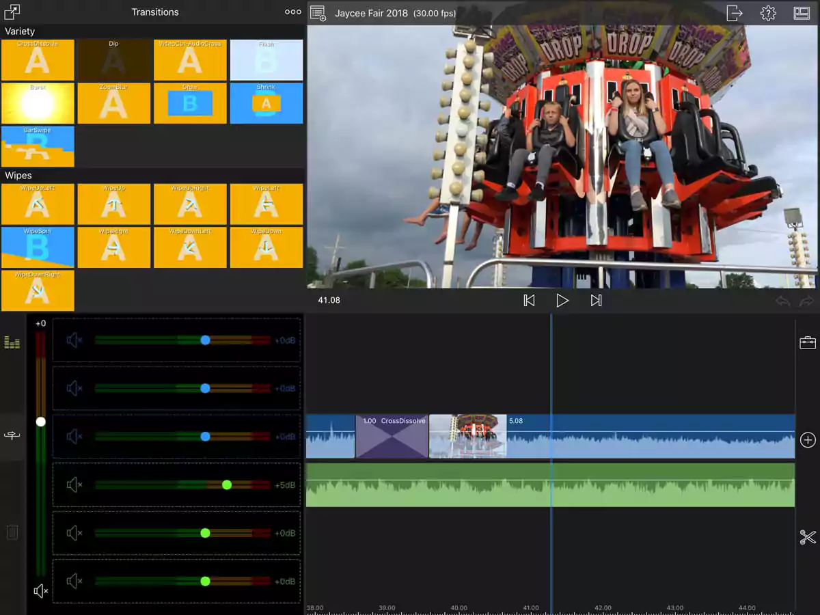
Task: Click the trash delete icon in left sidebar
Action: (x=12, y=532)
